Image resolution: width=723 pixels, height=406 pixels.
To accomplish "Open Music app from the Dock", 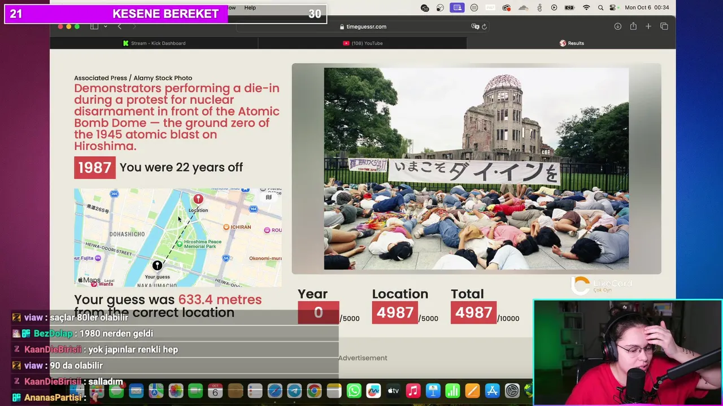I will coord(413,390).
